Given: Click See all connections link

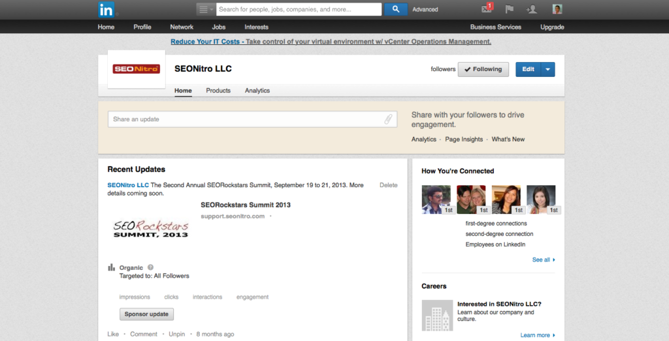Looking at the screenshot, I should [544, 259].
